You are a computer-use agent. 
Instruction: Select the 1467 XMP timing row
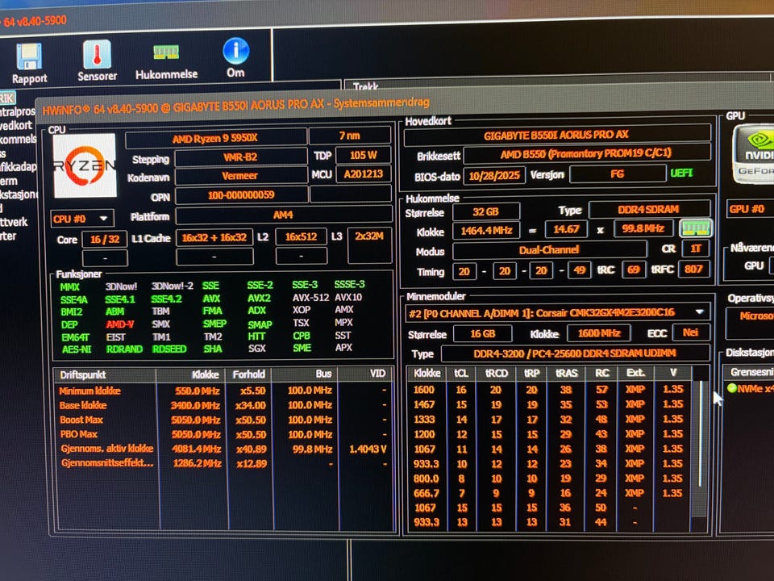[x=549, y=404]
